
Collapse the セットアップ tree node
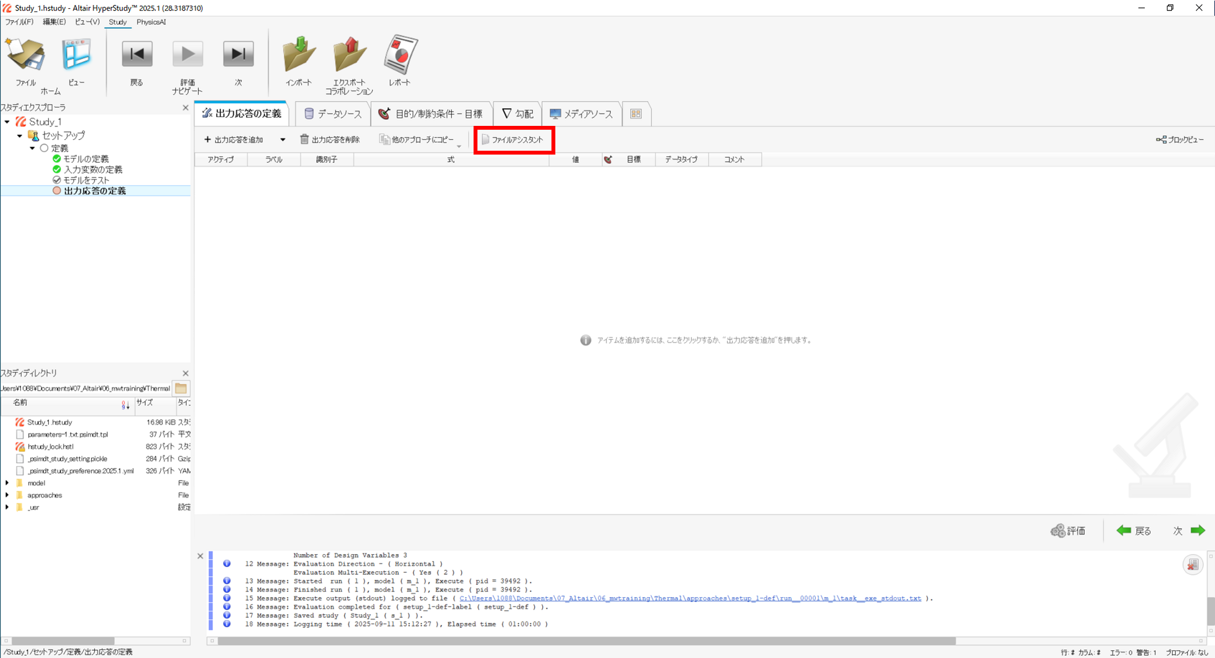pyautogui.click(x=20, y=135)
